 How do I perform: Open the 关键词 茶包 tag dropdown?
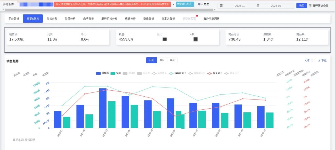(193, 4)
